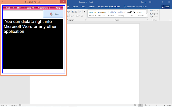
Task: Open Settings in One Click Dictation
Action: point(58,8)
